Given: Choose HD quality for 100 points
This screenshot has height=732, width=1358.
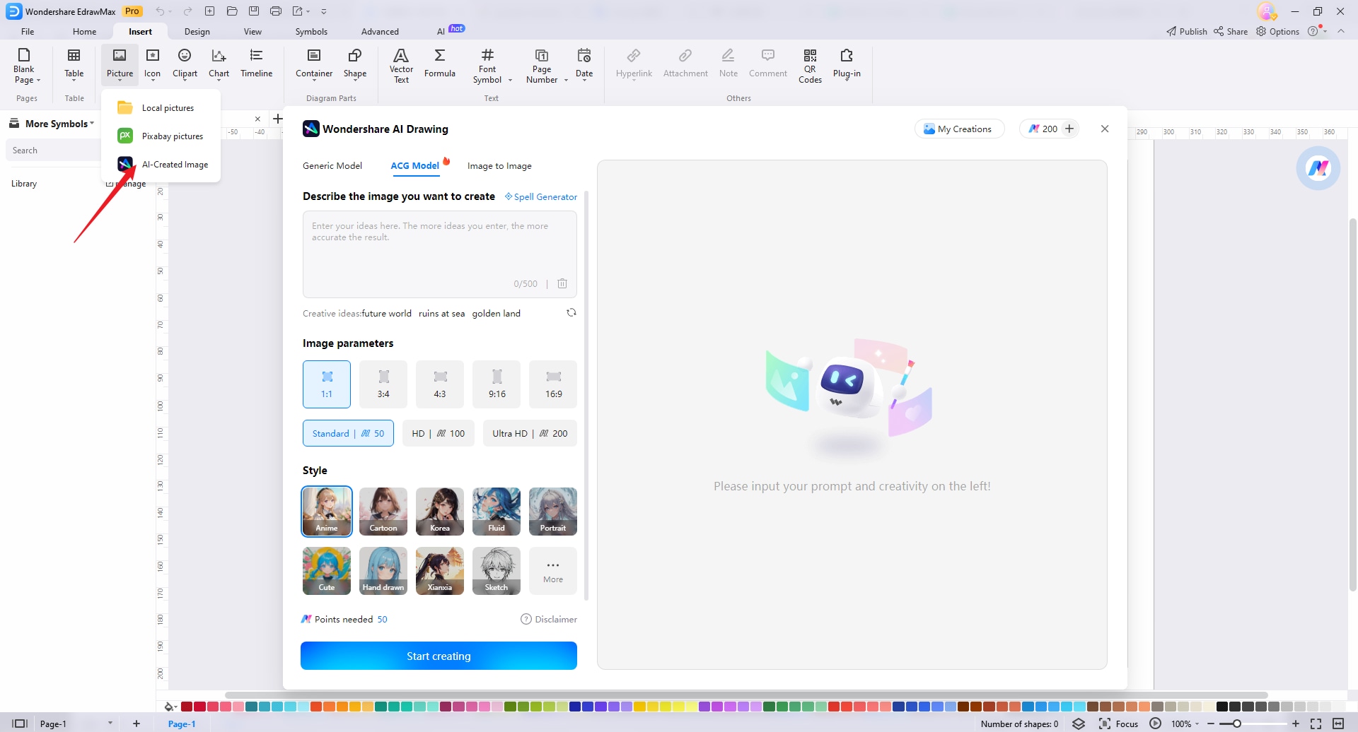Looking at the screenshot, I should click(439, 433).
